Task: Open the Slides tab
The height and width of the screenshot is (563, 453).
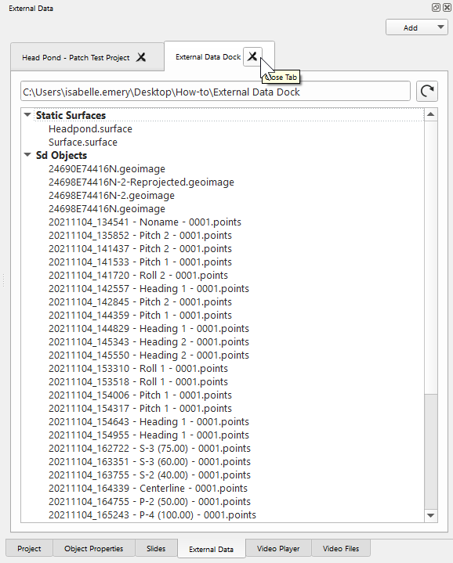Action: [x=156, y=548]
